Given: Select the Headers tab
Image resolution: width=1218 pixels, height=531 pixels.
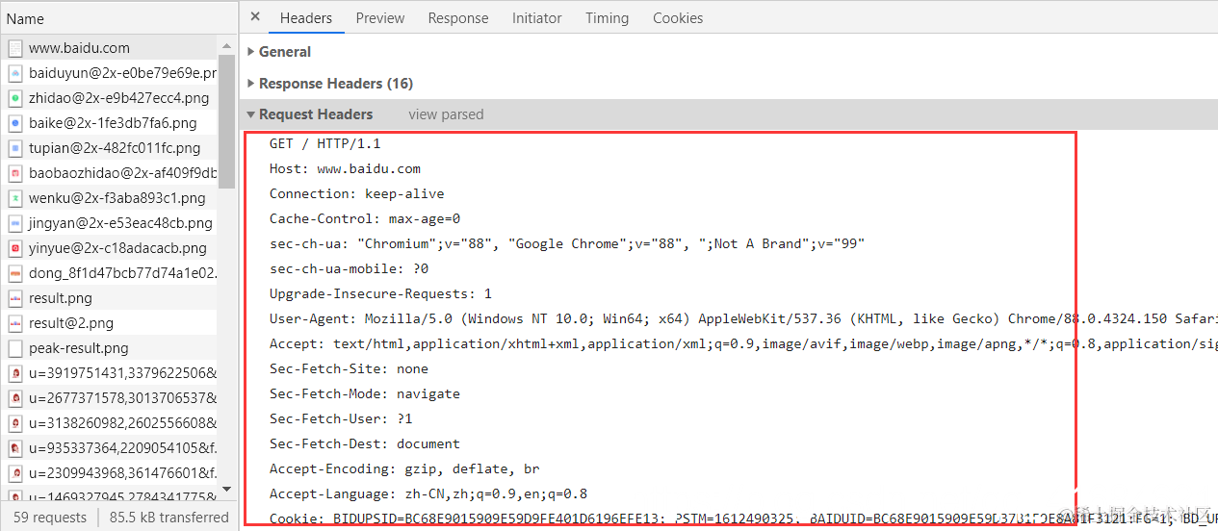Looking at the screenshot, I should coord(306,17).
